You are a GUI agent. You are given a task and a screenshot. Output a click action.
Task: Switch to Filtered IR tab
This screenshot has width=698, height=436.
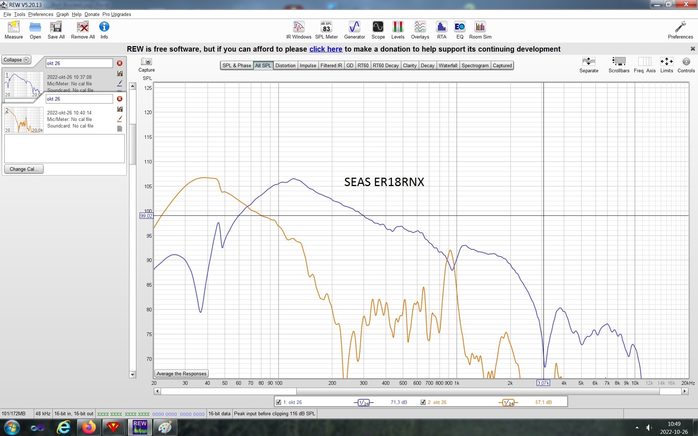pos(331,65)
